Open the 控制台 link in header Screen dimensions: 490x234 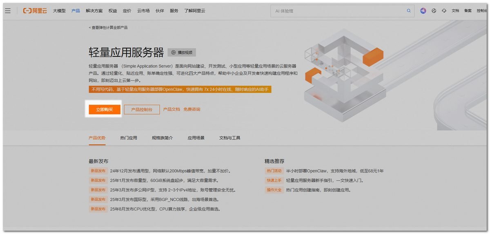(x=482, y=11)
